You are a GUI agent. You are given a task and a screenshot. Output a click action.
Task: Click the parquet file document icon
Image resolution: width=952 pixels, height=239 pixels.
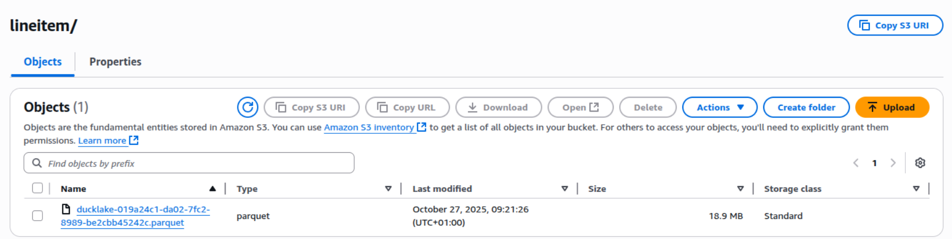click(66, 209)
